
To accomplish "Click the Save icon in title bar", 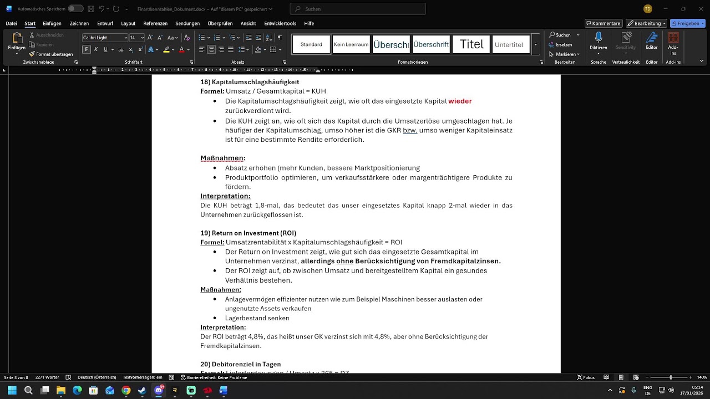I will click(x=91, y=9).
